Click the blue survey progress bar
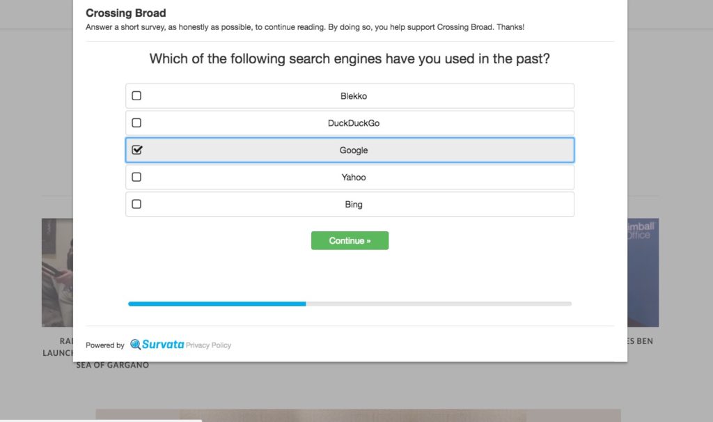This screenshot has height=422, width=713. pos(217,304)
